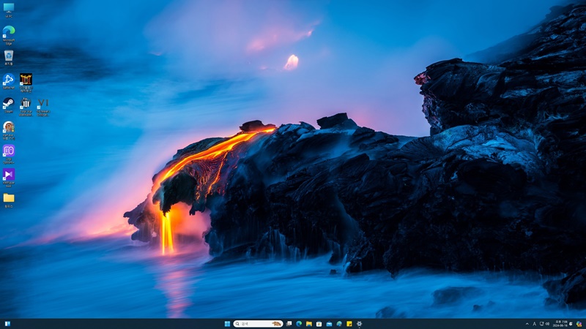Open File Explorer from the taskbar
This screenshot has height=329, width=586.
click(309, 324)
